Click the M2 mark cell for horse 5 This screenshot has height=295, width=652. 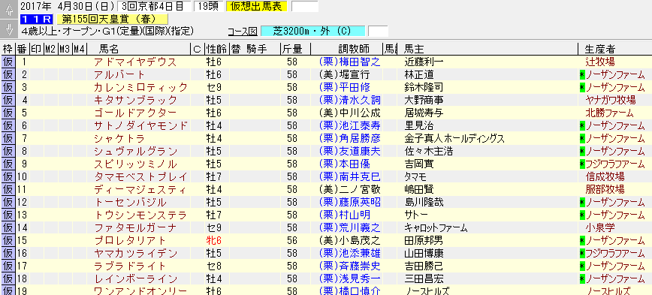point(51,113)
